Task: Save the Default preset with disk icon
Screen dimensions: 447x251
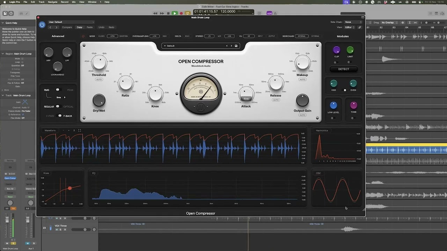Action: 236,46
